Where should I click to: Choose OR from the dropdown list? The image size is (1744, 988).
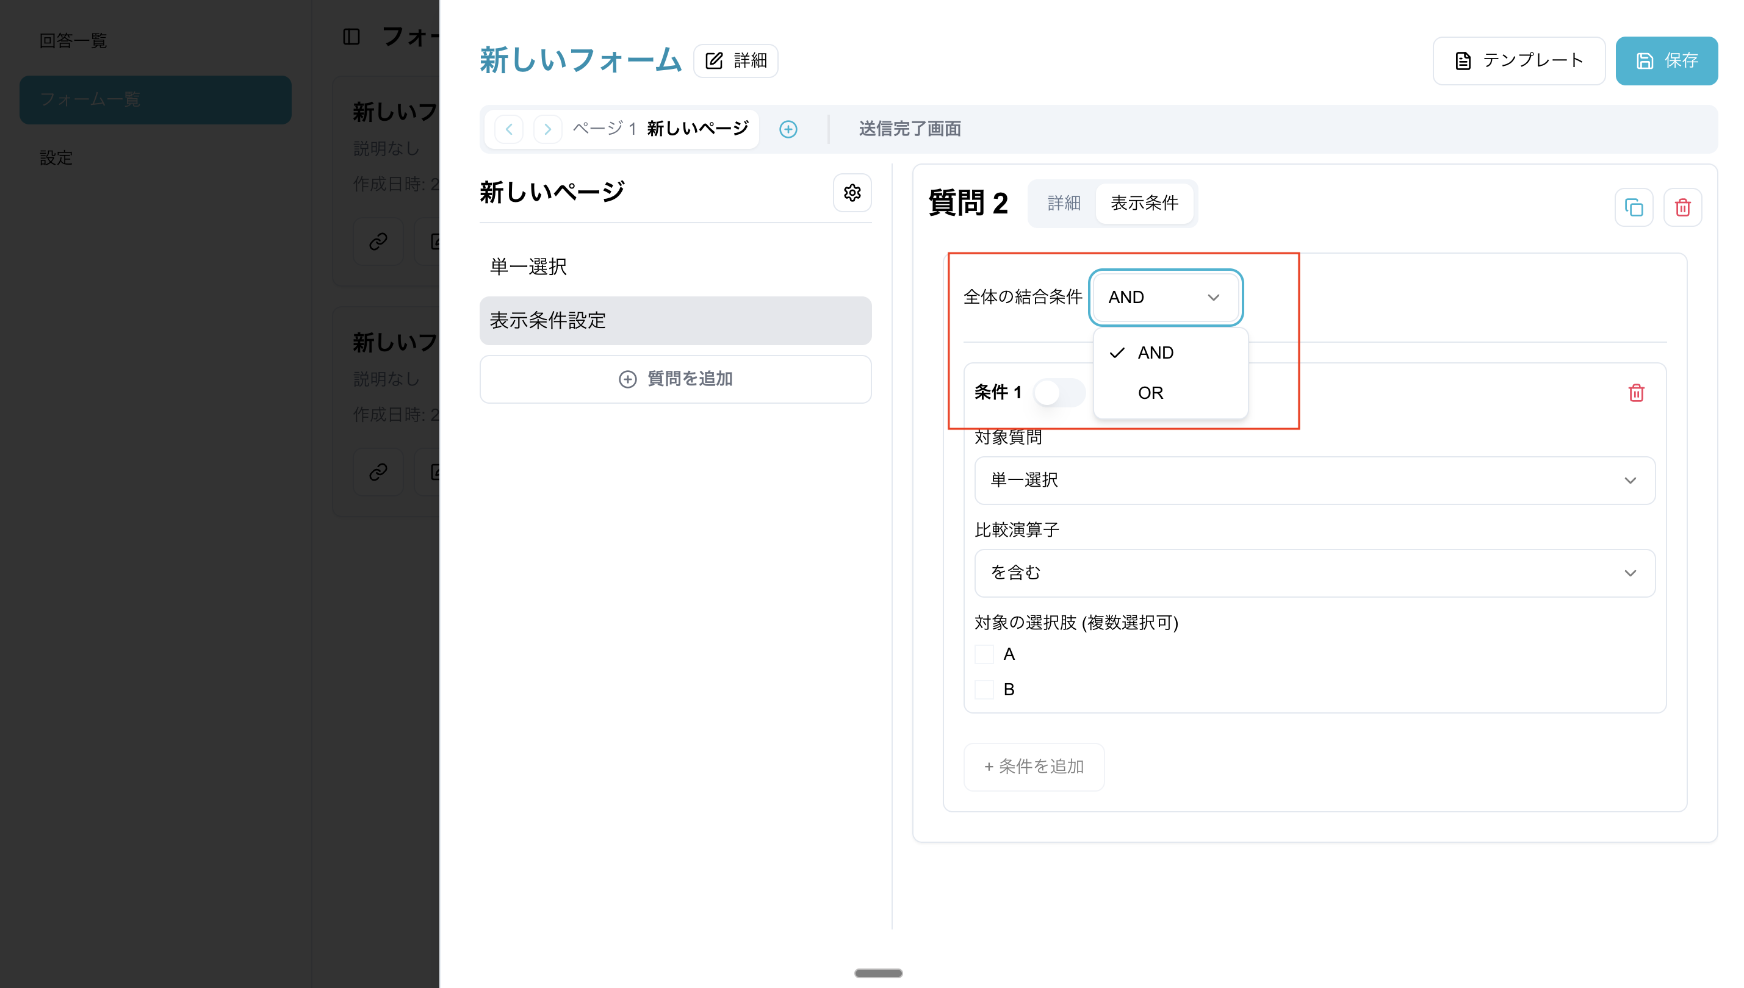1151,393
